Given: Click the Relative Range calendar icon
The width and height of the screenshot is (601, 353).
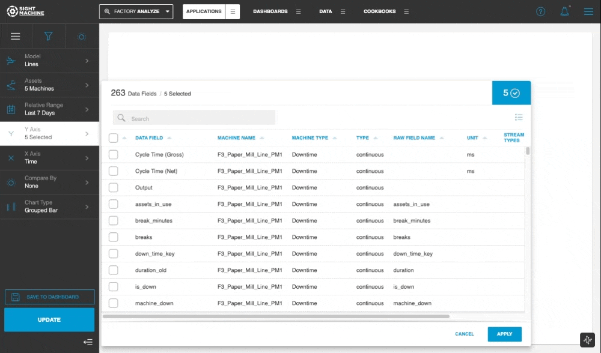Looking at the screenshot, I should click(11, 109).
